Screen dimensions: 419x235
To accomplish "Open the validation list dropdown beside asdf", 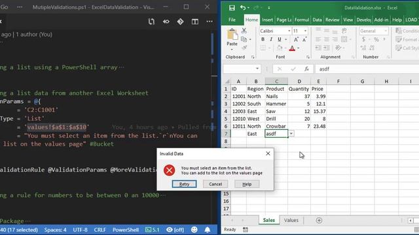I will click(291, 133).
